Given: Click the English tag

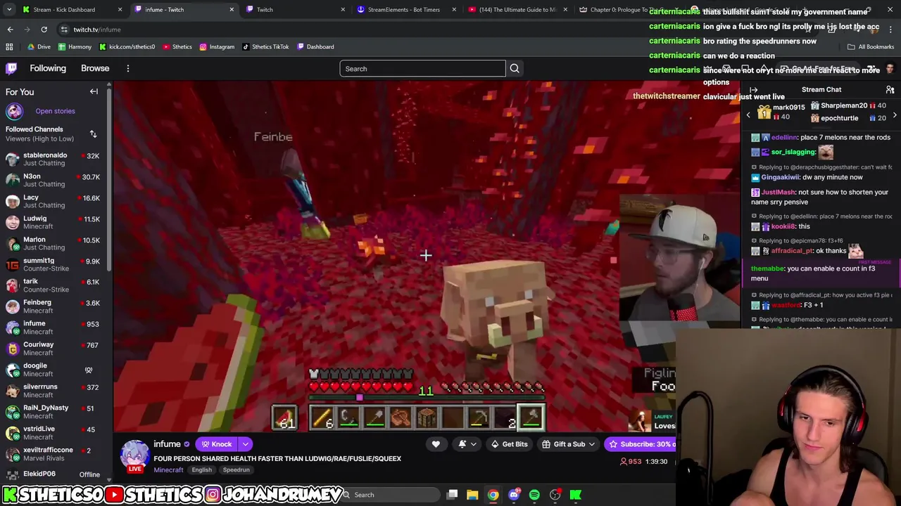Looking at the screenshot, I should click(201, 469).
